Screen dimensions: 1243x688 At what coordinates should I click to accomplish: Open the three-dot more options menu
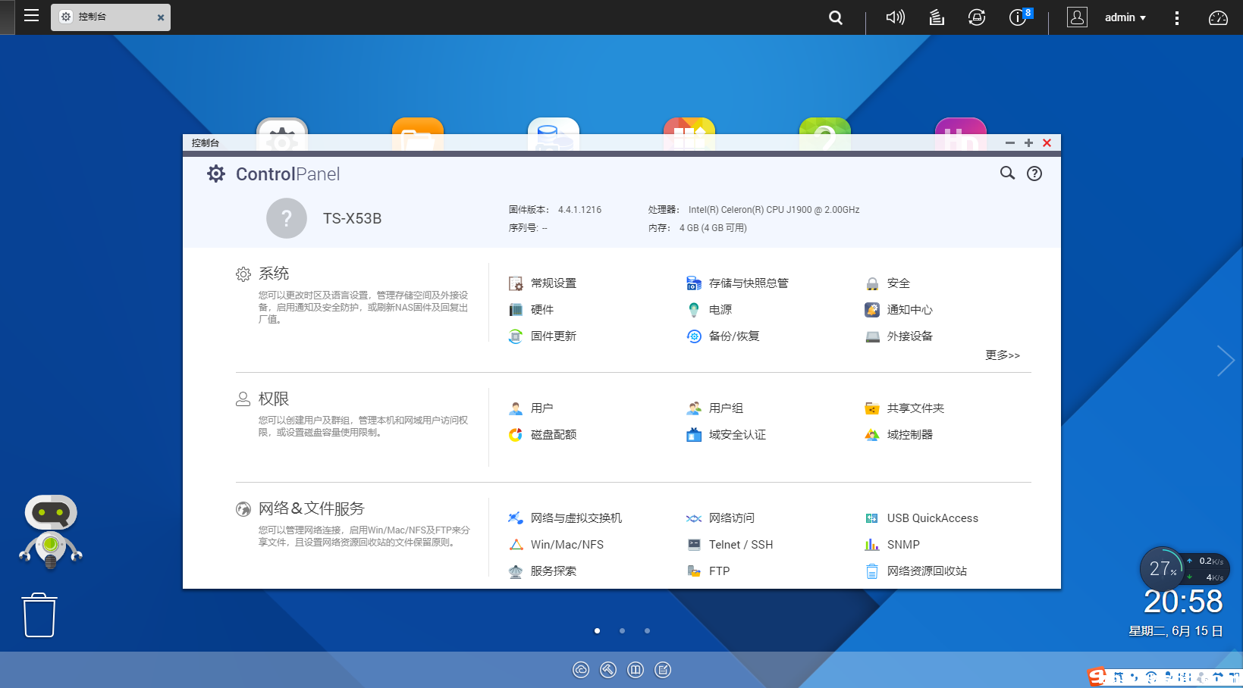click(x=1176, y=17)
